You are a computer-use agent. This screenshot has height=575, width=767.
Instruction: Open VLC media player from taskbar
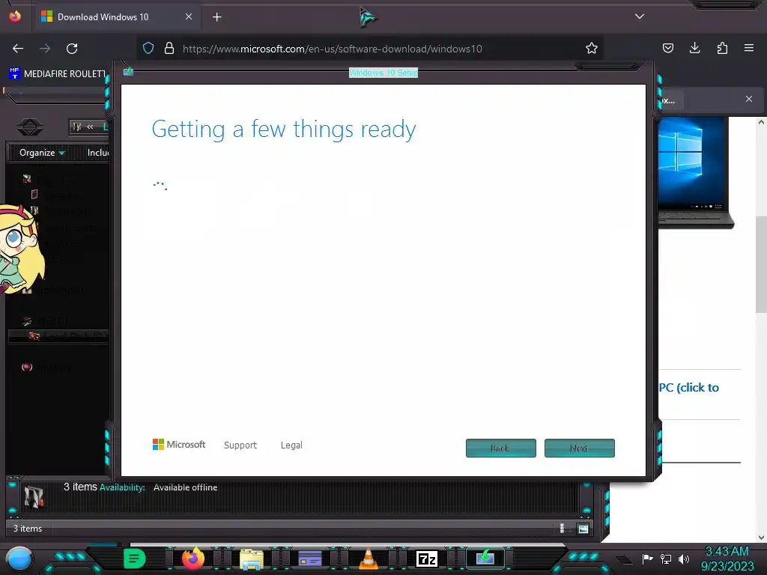[x=369, y=559]
